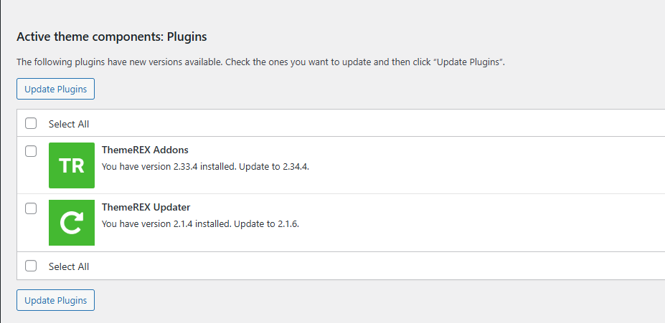
Task: Tick the ThemeREX Addons checkbox
Action: coord(31,151)
